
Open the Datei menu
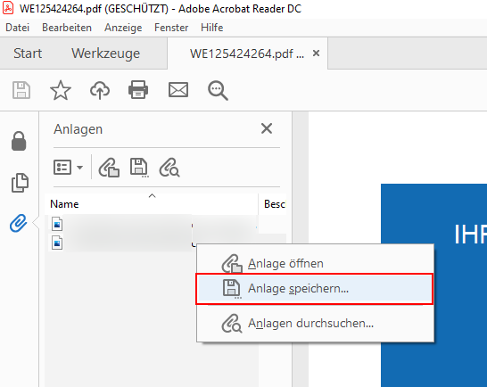[x=18, y=28]
